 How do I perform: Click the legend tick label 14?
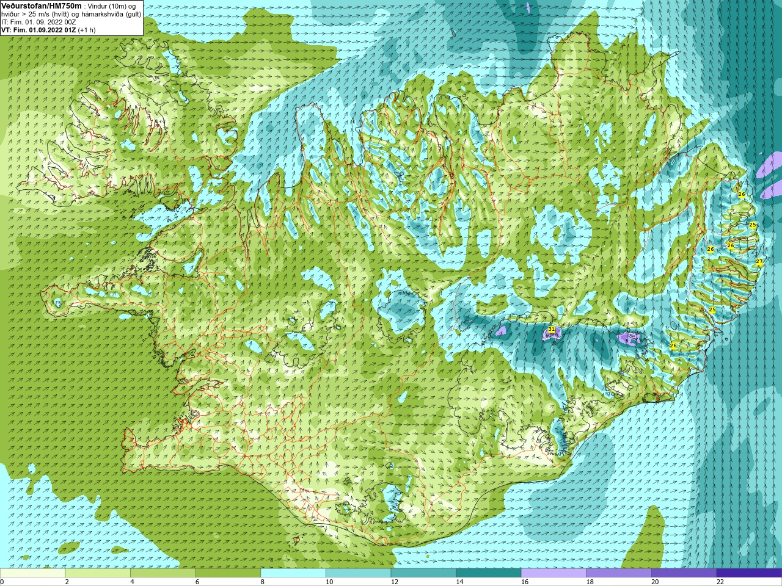click(460, 582)
